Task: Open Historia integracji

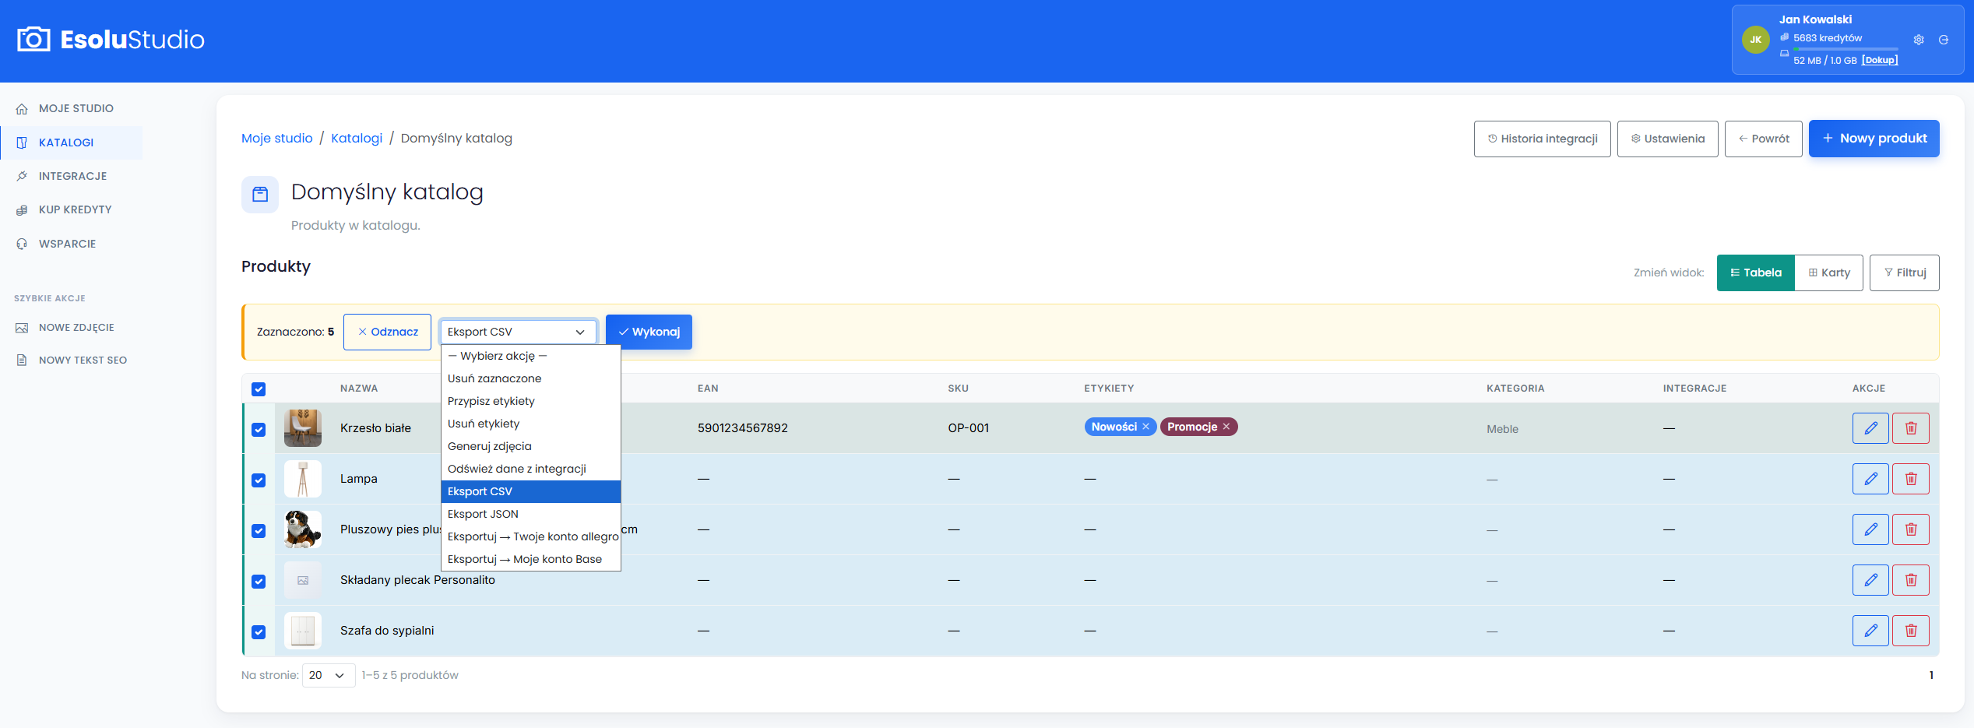Action: pos(1542,139)
